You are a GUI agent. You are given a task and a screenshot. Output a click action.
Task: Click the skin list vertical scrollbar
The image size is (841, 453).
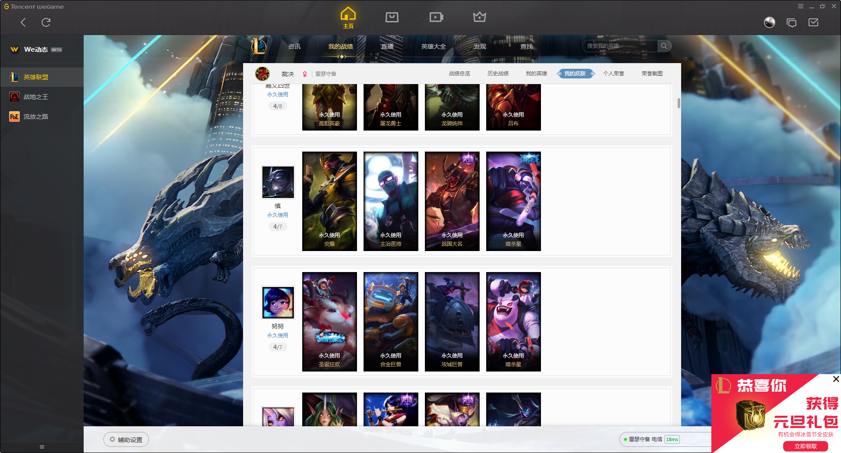click(x=678, y=103)
